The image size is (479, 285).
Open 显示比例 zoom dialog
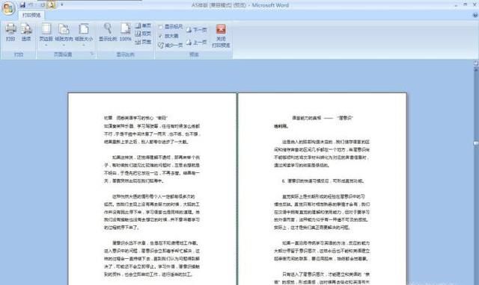(108, 32)
